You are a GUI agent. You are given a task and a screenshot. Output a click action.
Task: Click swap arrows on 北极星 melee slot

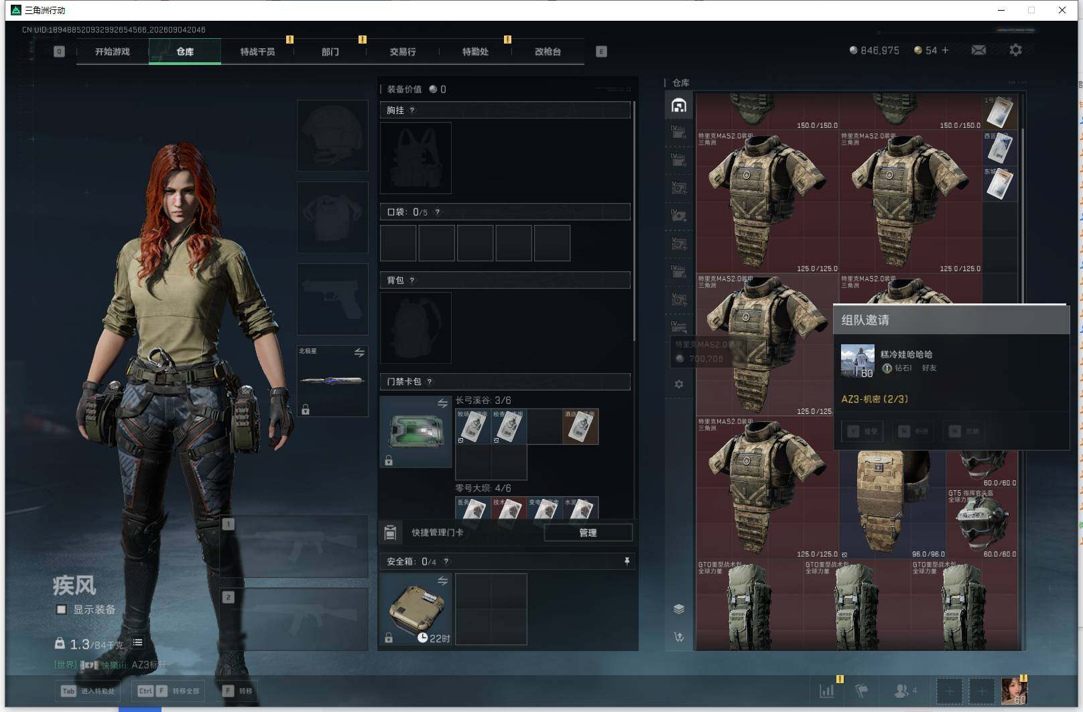click(359, 352)
